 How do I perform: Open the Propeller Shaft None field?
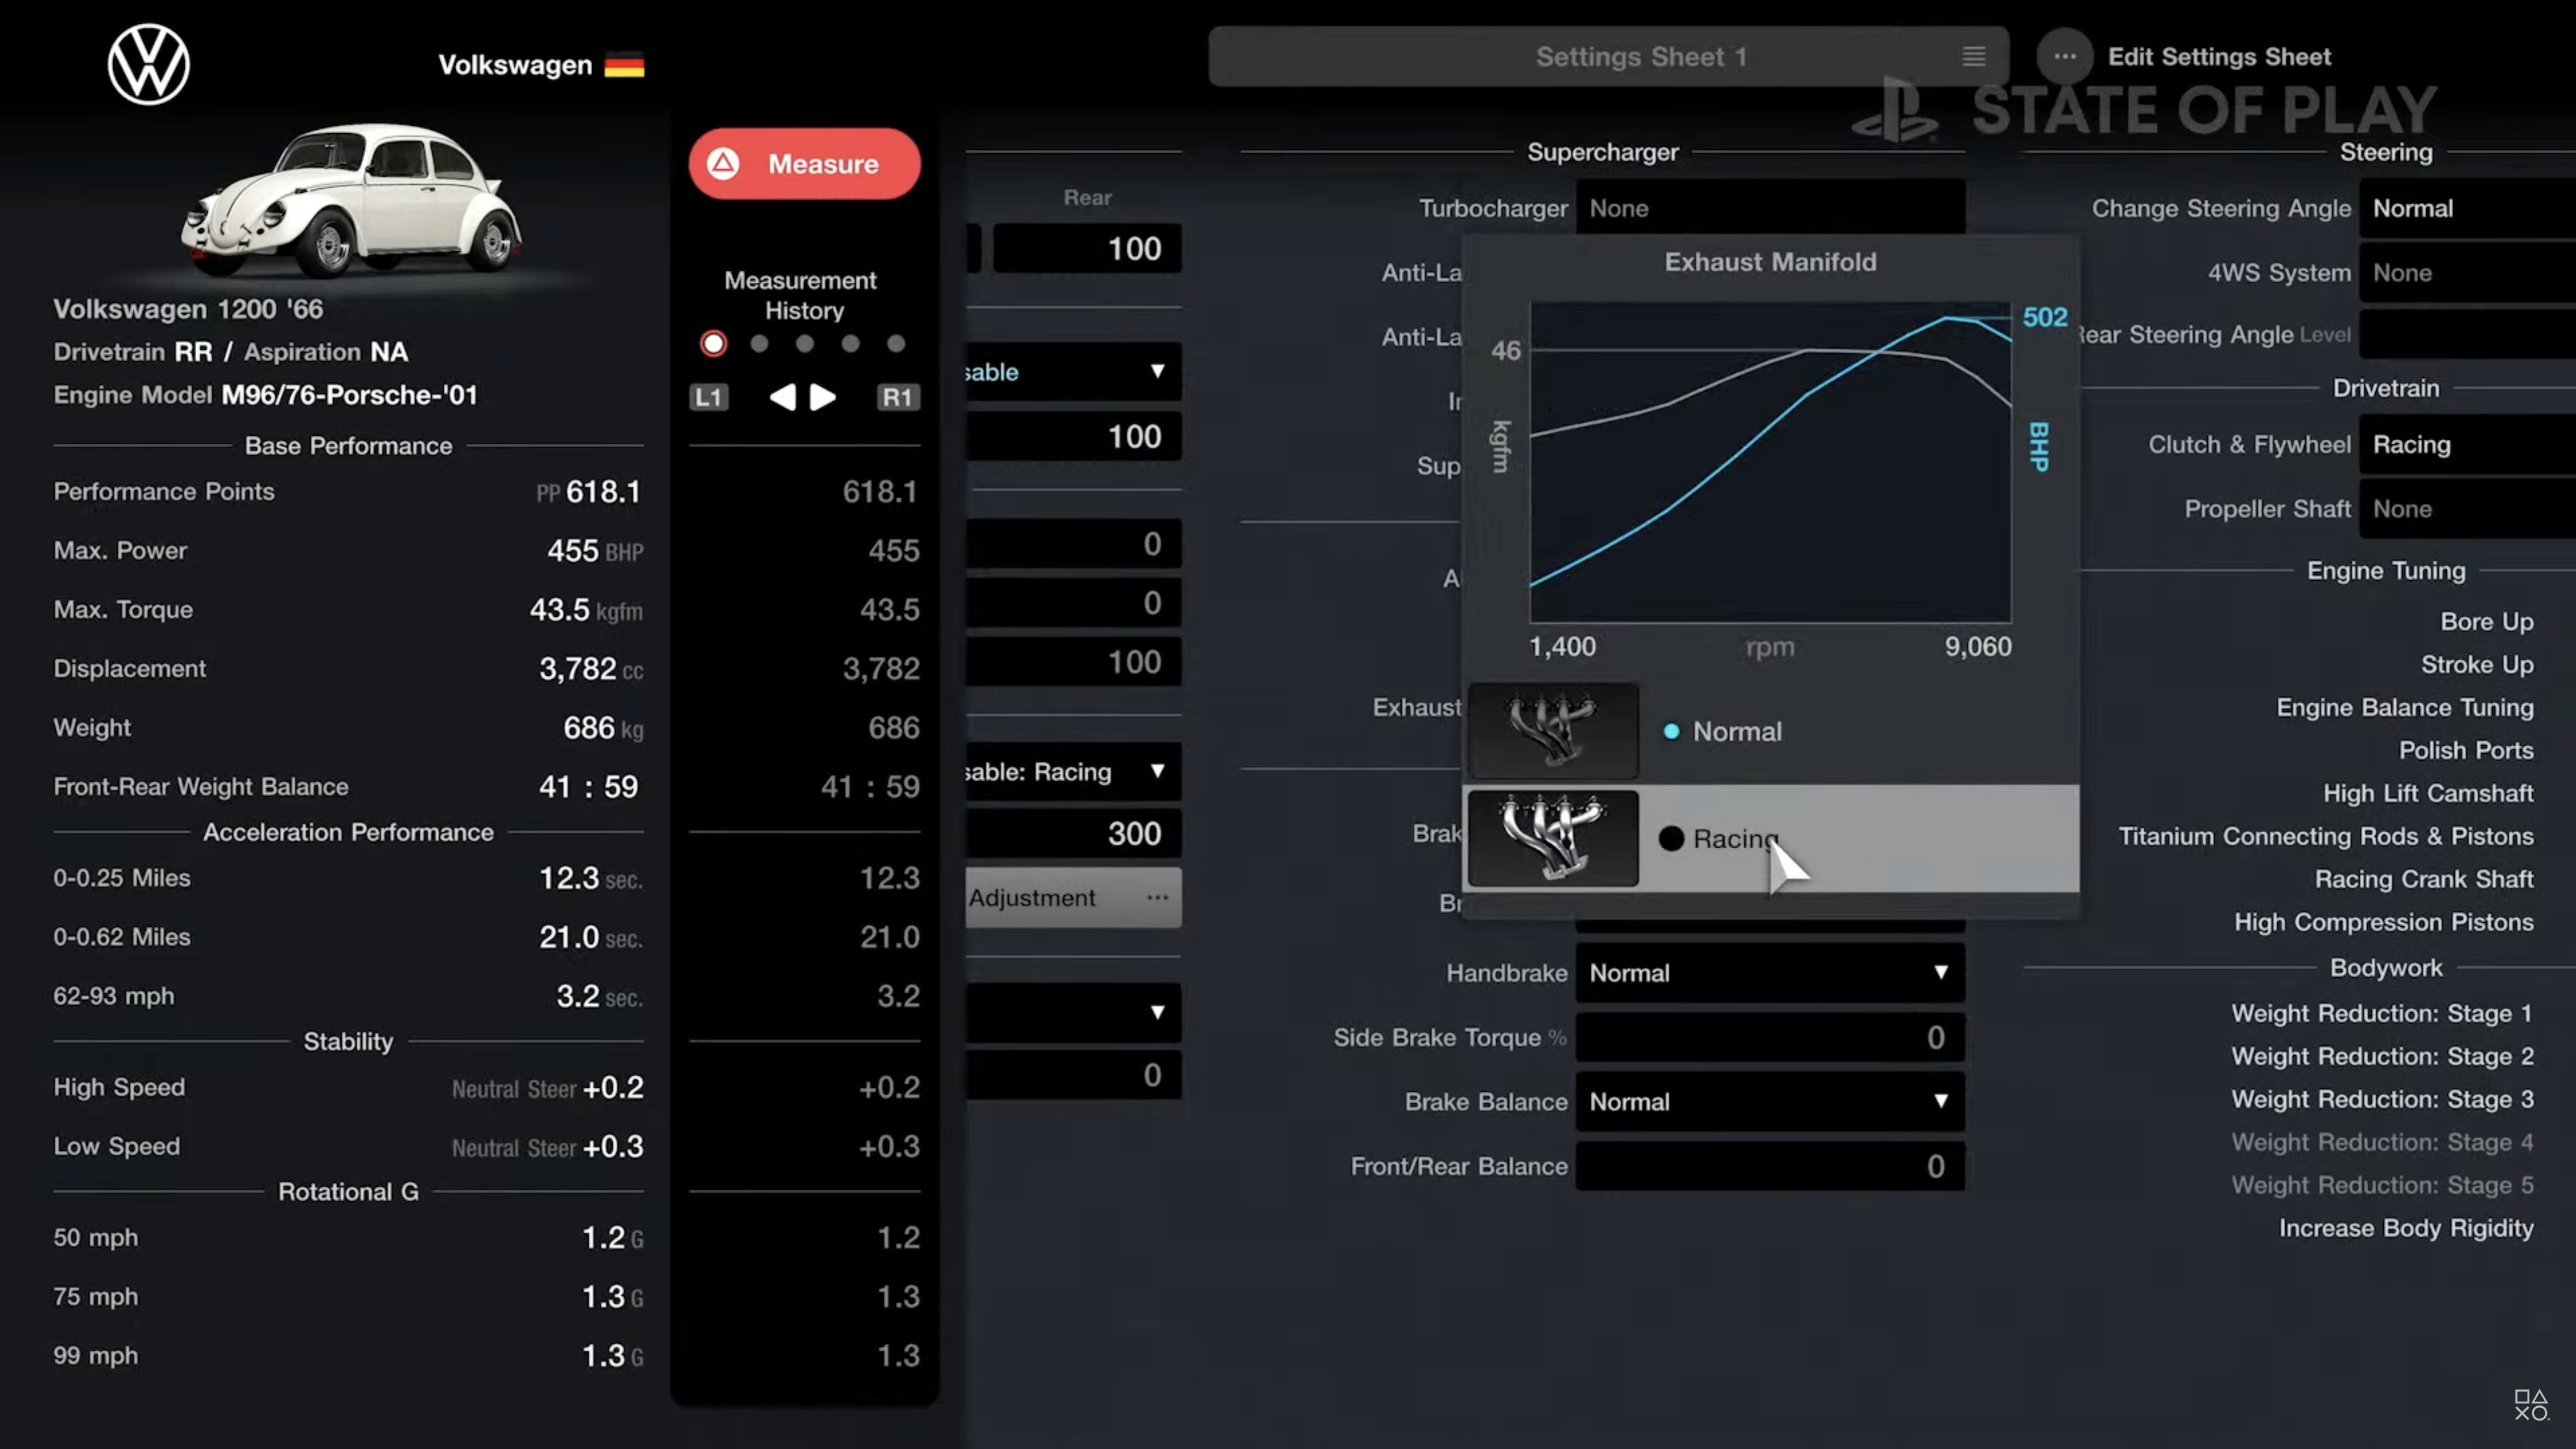(x=2467, y=509)
